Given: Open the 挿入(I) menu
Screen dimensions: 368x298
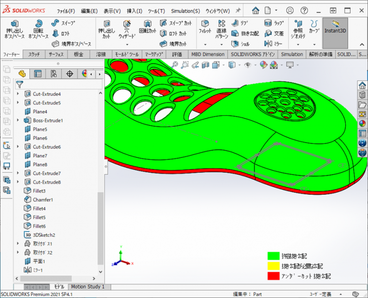Looking at the screenshot, I should tap(134, 11).
